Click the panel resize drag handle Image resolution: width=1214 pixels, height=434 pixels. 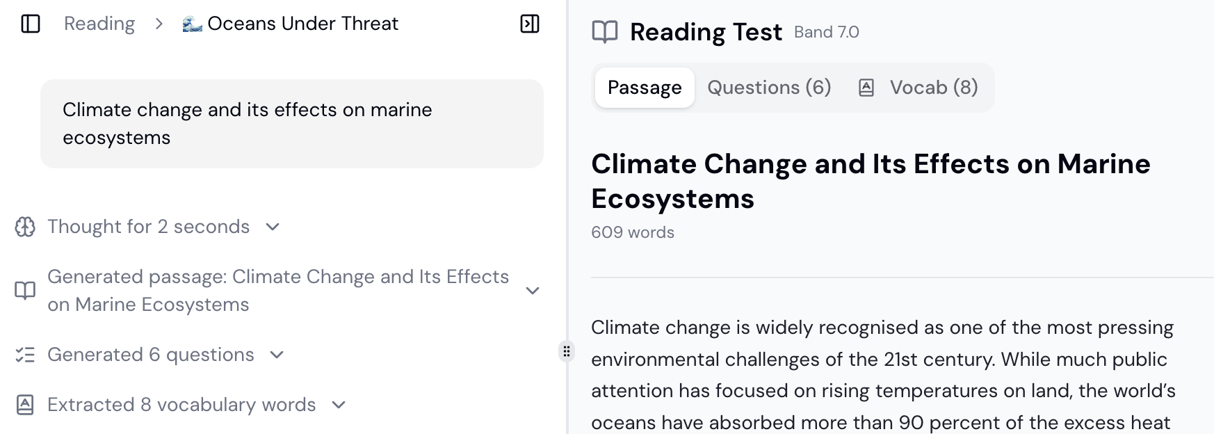pos(567,351)
